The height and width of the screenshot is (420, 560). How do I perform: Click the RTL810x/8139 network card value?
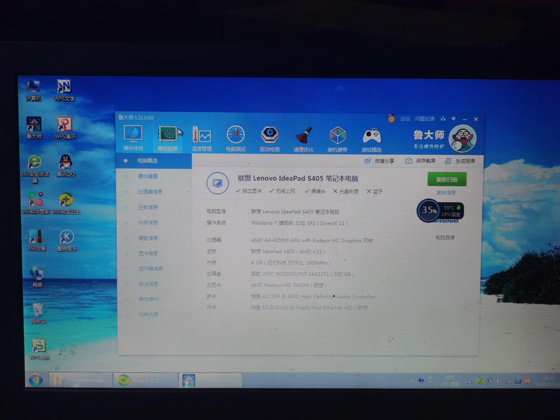coord(309,308)
